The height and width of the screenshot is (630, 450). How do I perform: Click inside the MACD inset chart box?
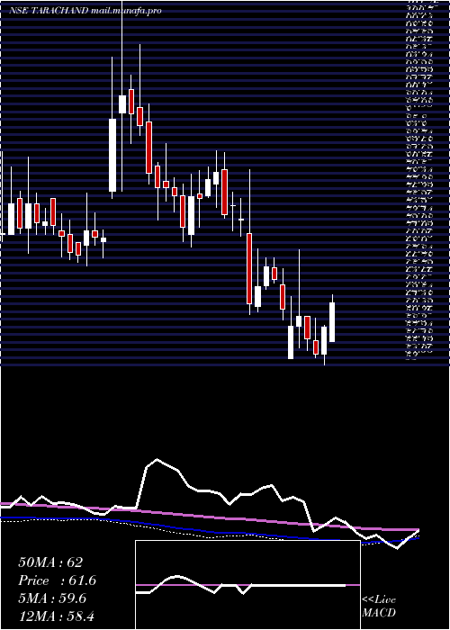(x=247, y=585)
